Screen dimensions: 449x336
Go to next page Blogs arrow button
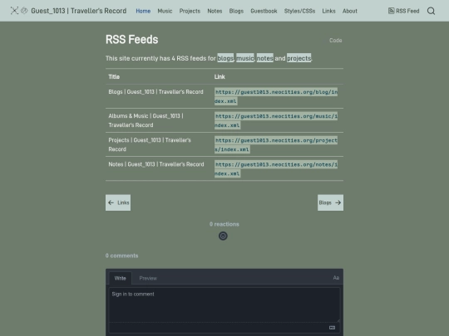pyautogui.click(x=330, y=202)
